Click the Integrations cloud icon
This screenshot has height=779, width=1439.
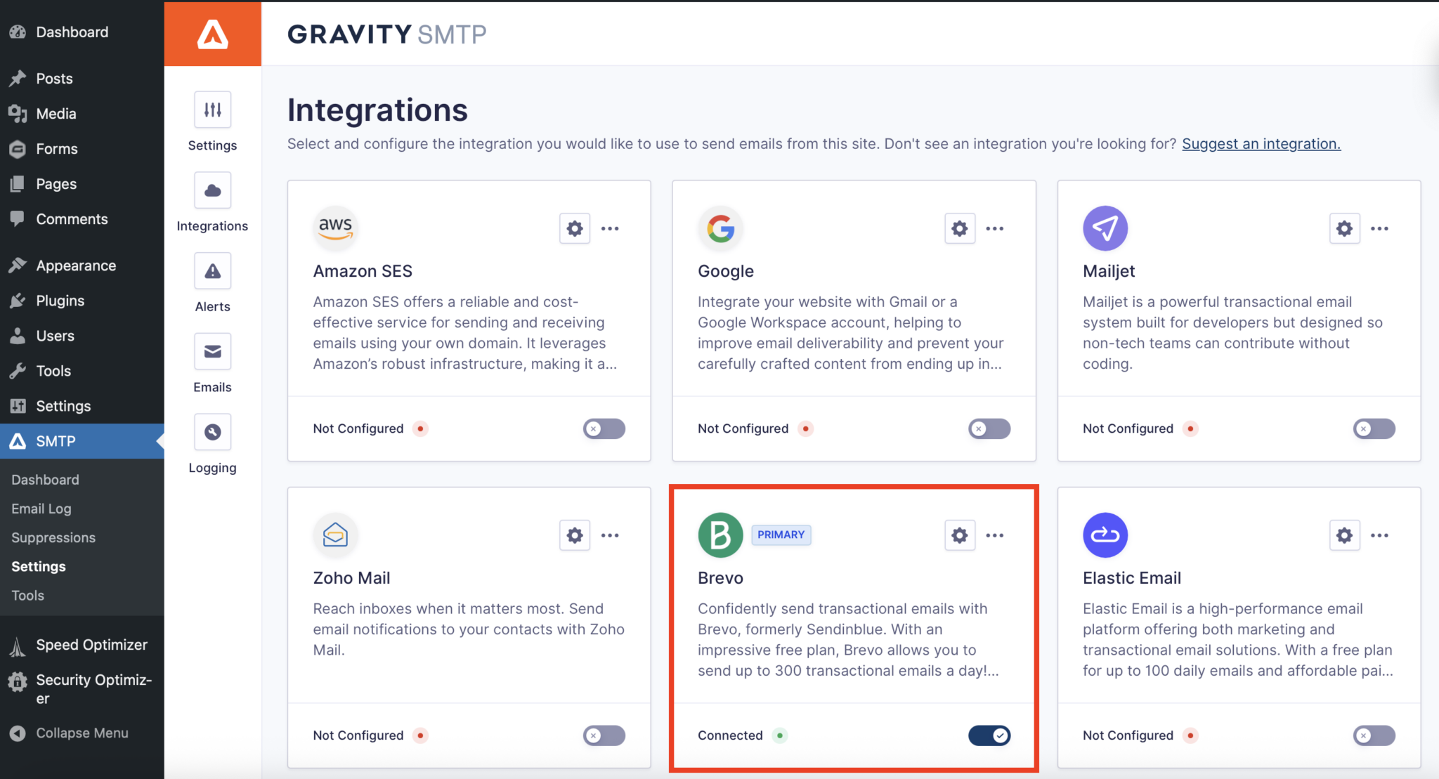[212, 190]
